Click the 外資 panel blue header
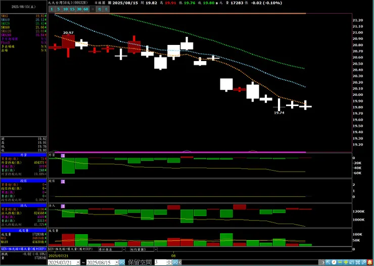The image size is (374, 266). coord(24,155)
